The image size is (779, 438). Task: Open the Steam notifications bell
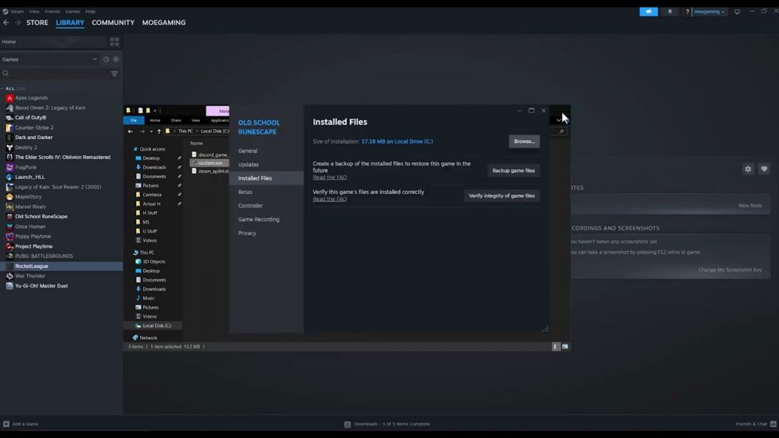click(669, 11)
